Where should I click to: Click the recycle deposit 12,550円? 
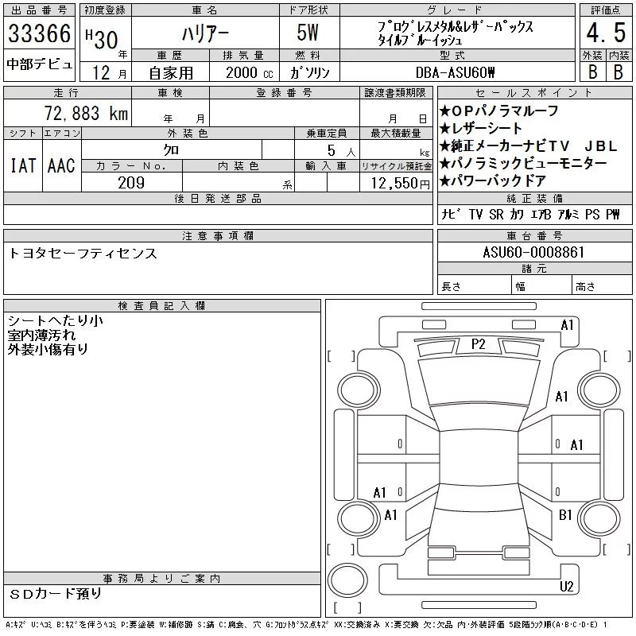click(x=396, y=183)
